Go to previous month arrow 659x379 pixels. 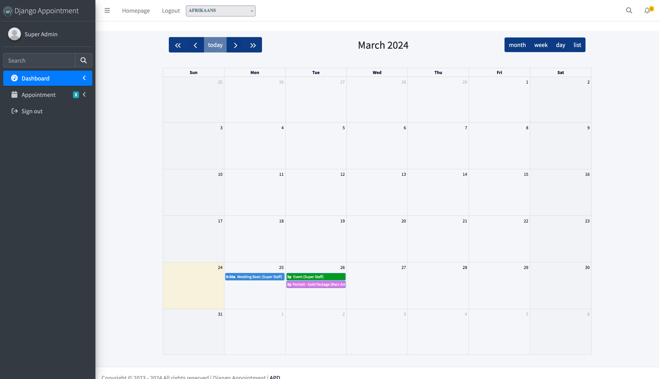coord(195,45)
